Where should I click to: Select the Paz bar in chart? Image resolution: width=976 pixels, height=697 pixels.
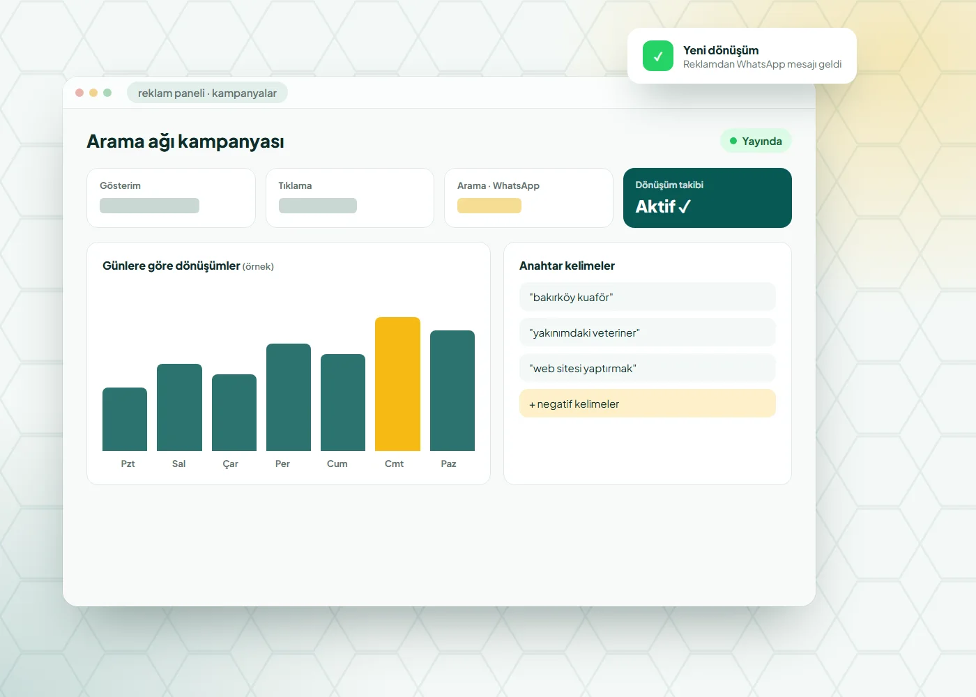452,390
